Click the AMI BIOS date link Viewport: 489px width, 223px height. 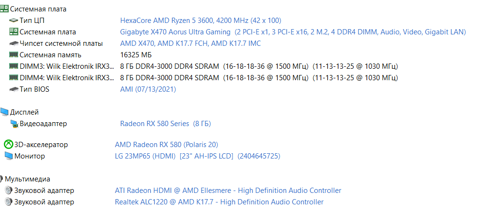point(148,89)
